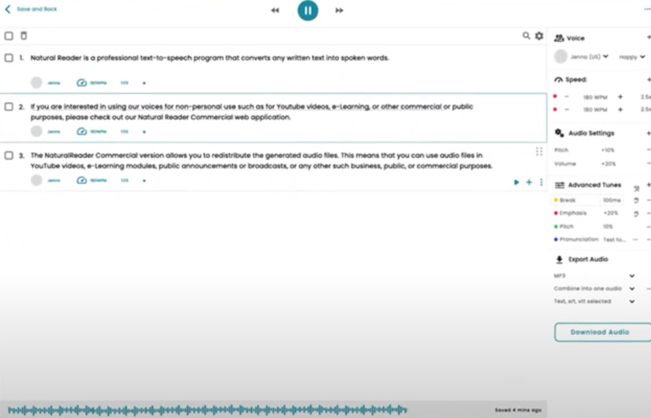The height and width of the screenshot is (418, 651).
Task: Click the voice avatar in the Voice panel
Action: point(561,57)
